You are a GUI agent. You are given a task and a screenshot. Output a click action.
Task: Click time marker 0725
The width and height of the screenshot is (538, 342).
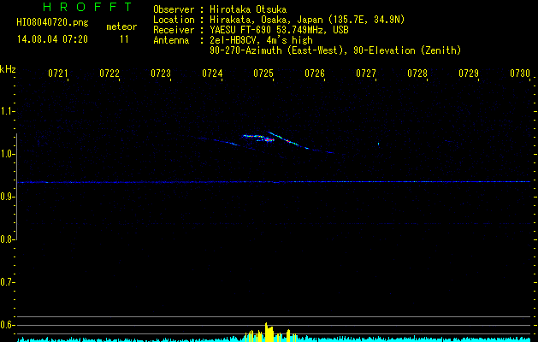(263, 74)
